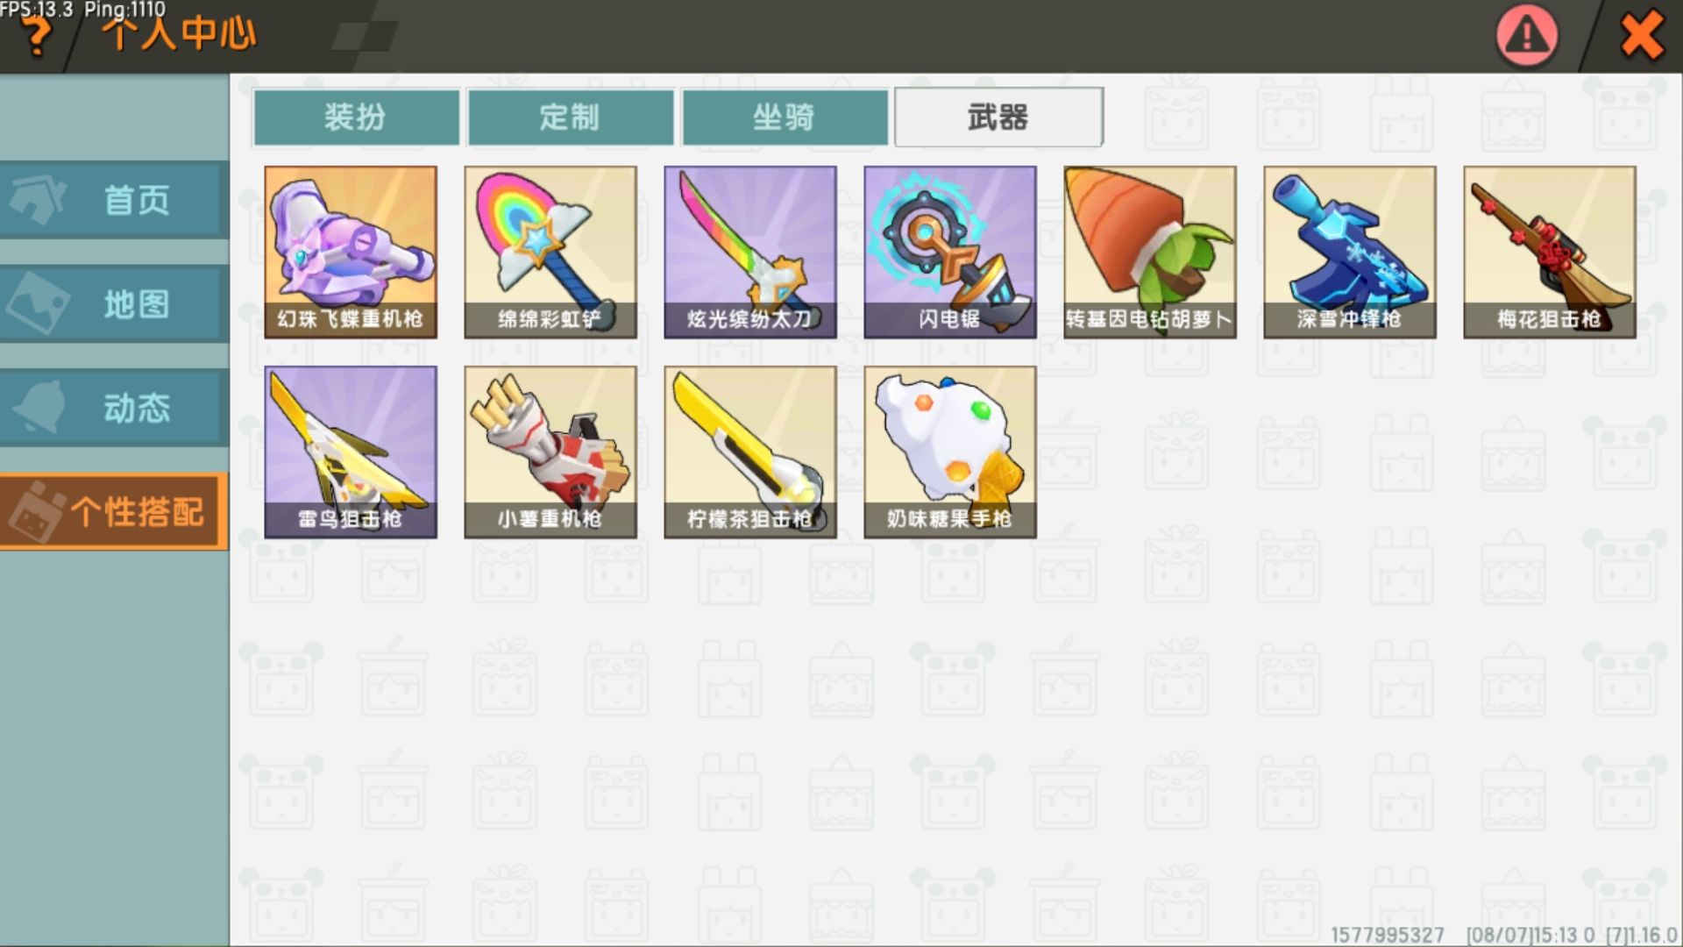Select the 幻珠飞蝶重机枪 weapon icon

(351, 252)
